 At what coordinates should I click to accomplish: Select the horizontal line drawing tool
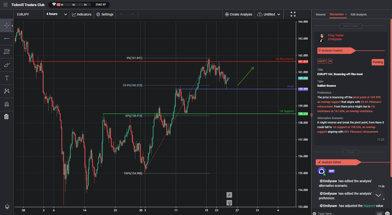coord(6,38)
